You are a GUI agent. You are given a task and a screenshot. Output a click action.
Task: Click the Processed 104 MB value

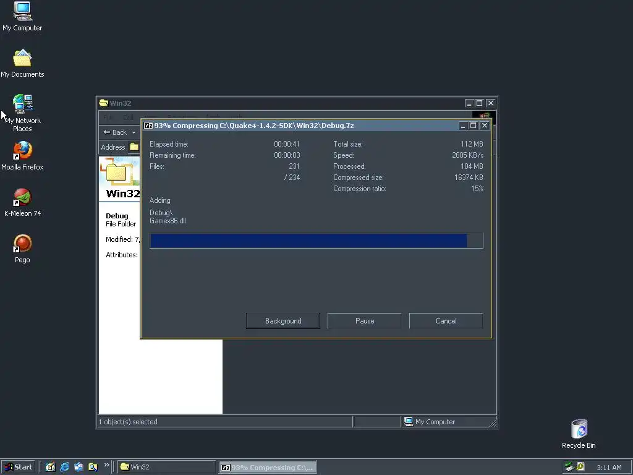[x=472, y=166]
